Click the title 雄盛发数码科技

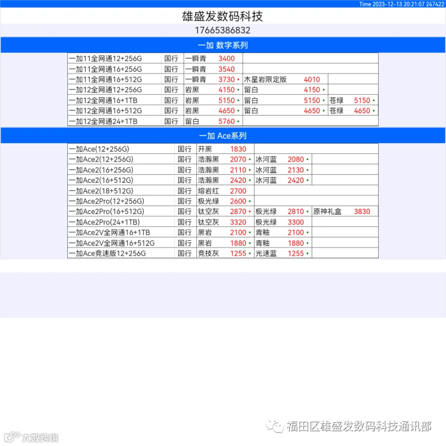coord(223,16)
